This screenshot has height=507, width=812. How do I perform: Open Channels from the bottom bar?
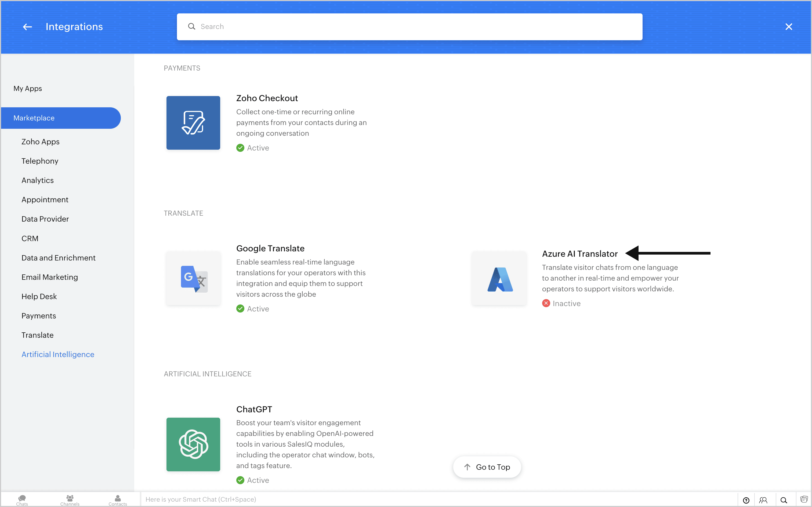(70, 500)
